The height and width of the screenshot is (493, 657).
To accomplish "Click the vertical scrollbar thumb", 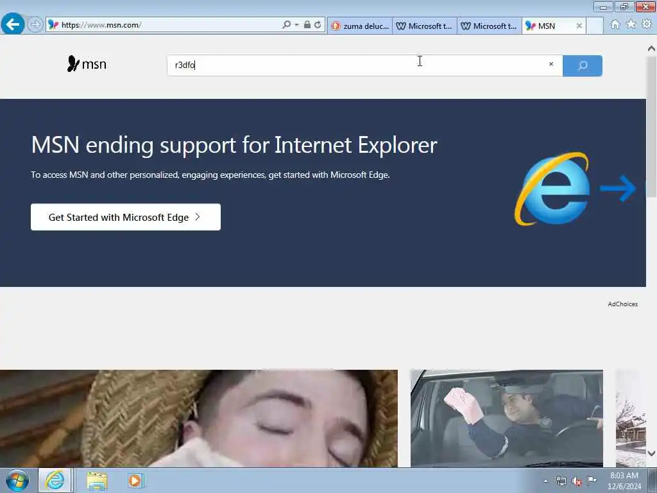I will 651,126.
